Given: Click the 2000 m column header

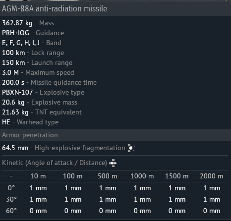Looking at the screenshot, I should point(212,176).
